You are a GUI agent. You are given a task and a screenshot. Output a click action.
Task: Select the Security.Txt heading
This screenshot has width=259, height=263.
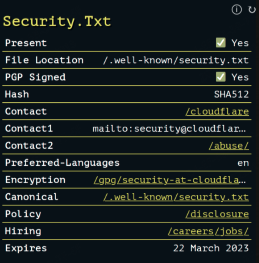pyautogui.click(x=57, y=22)
